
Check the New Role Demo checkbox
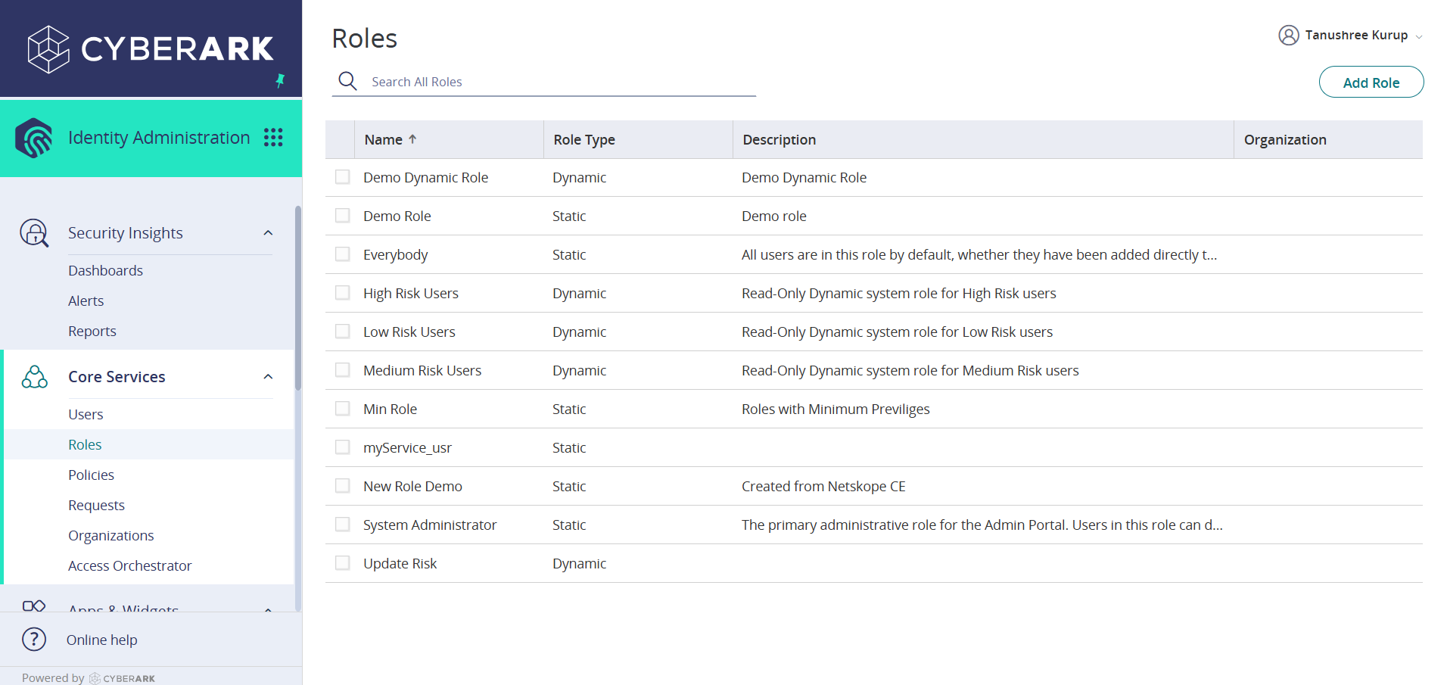(343, 486)
